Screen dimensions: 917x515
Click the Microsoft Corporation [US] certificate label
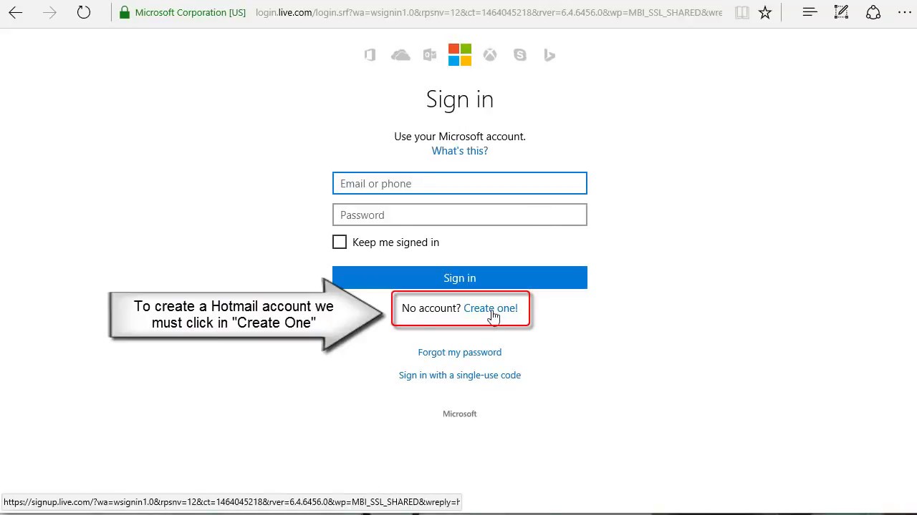[x=191, y=12]
